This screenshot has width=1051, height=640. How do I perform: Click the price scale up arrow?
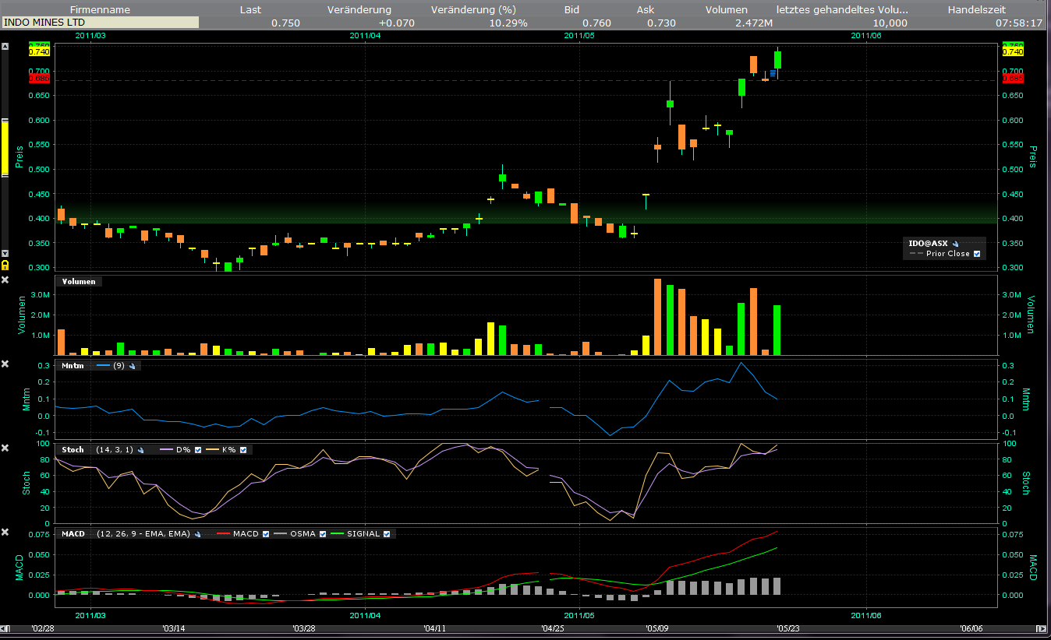[x=5, y=46]
